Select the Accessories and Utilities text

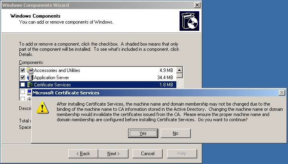pyautogui.click(x=57, y=70)
